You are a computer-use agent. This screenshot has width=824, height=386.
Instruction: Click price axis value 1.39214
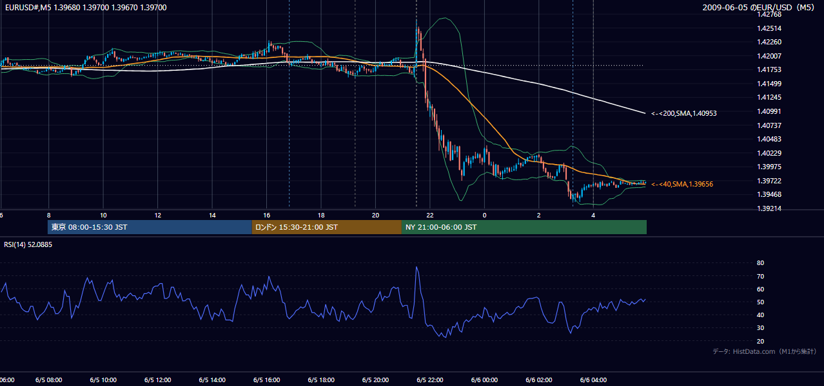[x=769, y=208]
